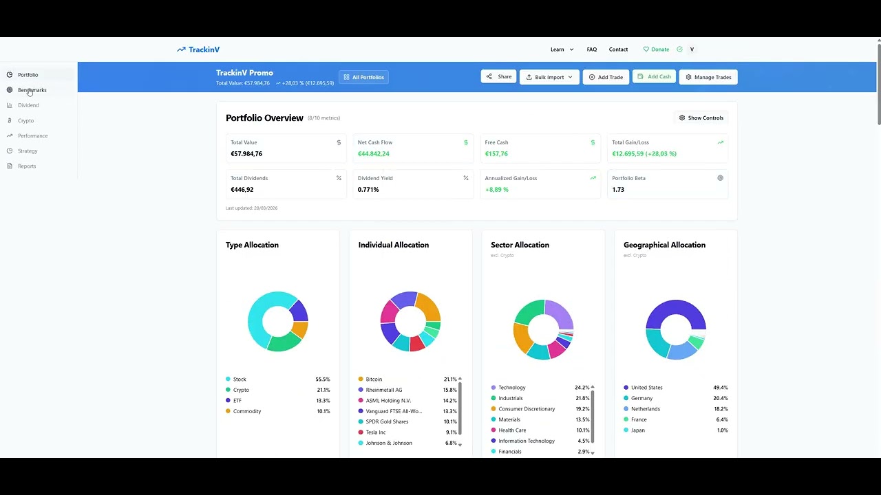Open the Strategy sidebar icon

coord(10,151)
